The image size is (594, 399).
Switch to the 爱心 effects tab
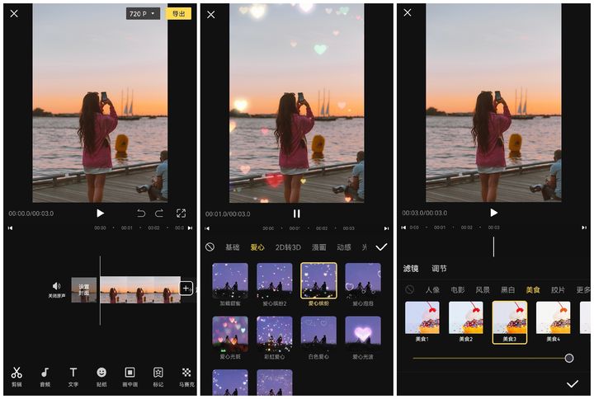tap(257, 247)
